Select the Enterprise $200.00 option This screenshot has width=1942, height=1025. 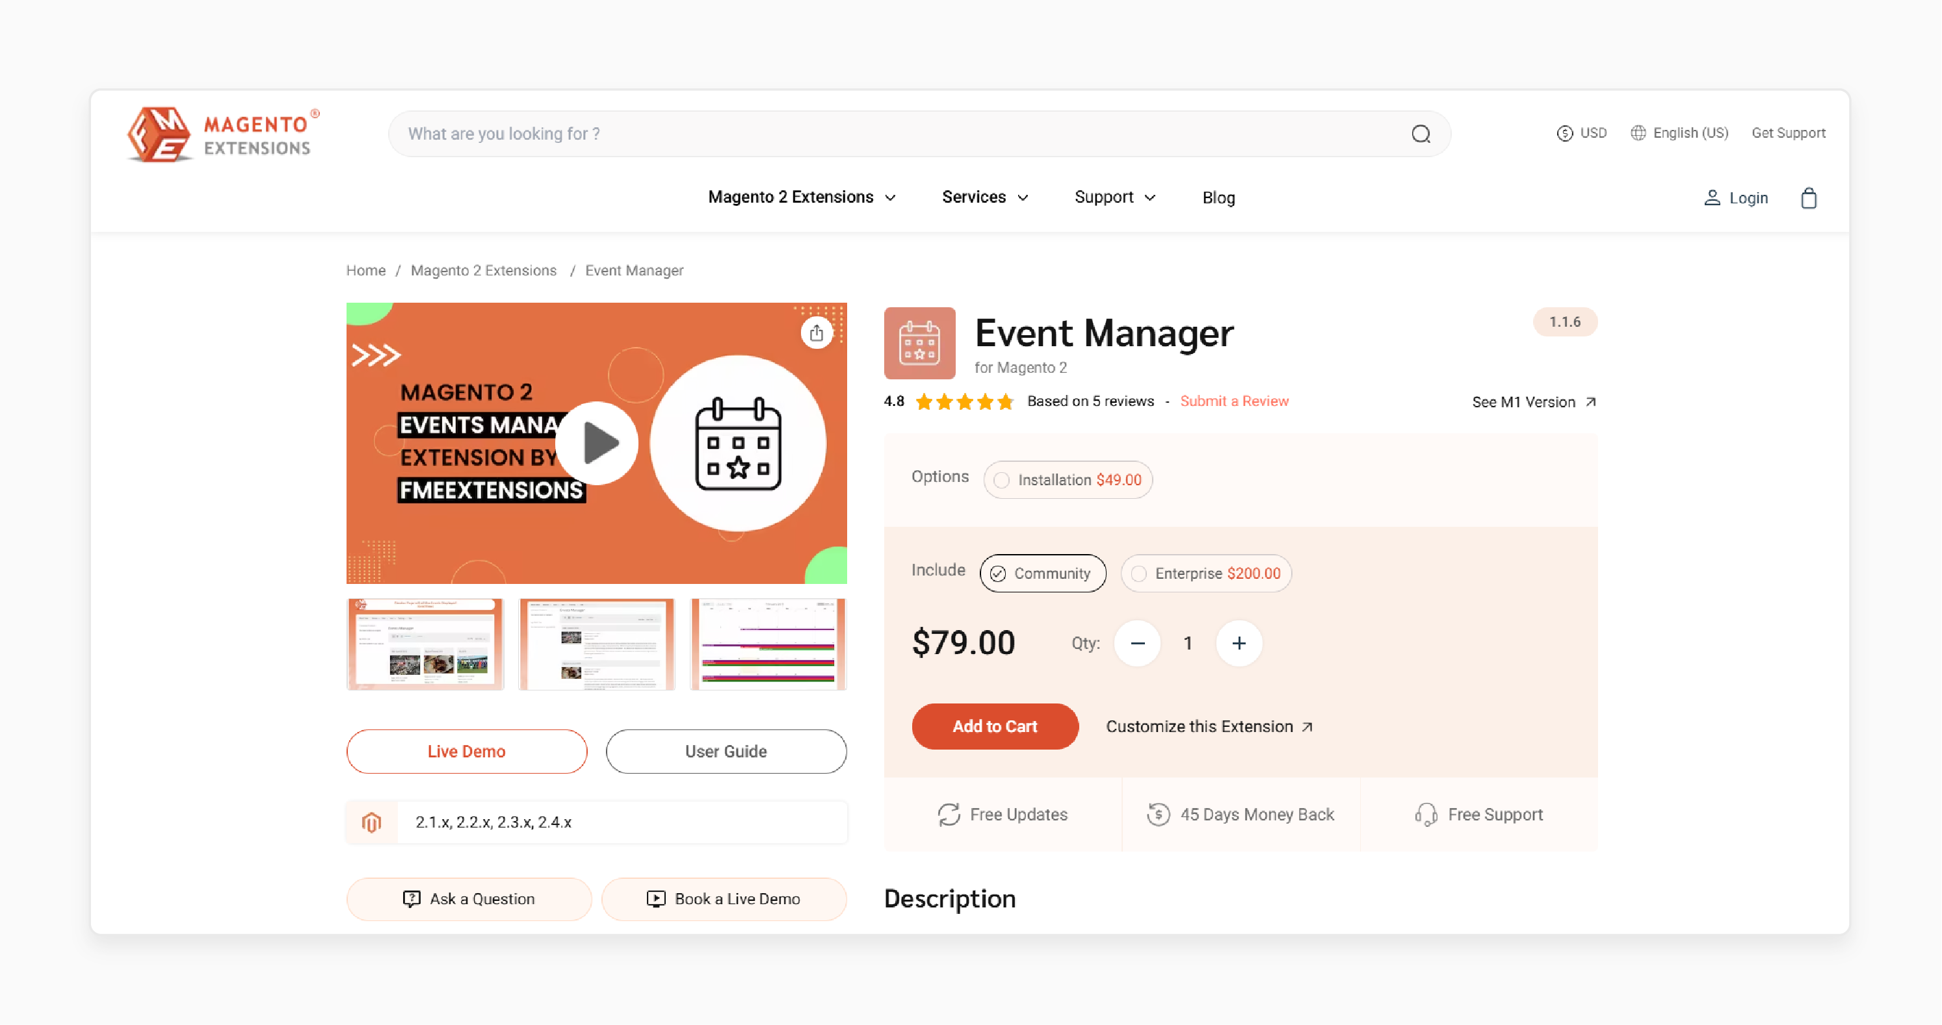pyautogui.click(x=1205, y=574)
